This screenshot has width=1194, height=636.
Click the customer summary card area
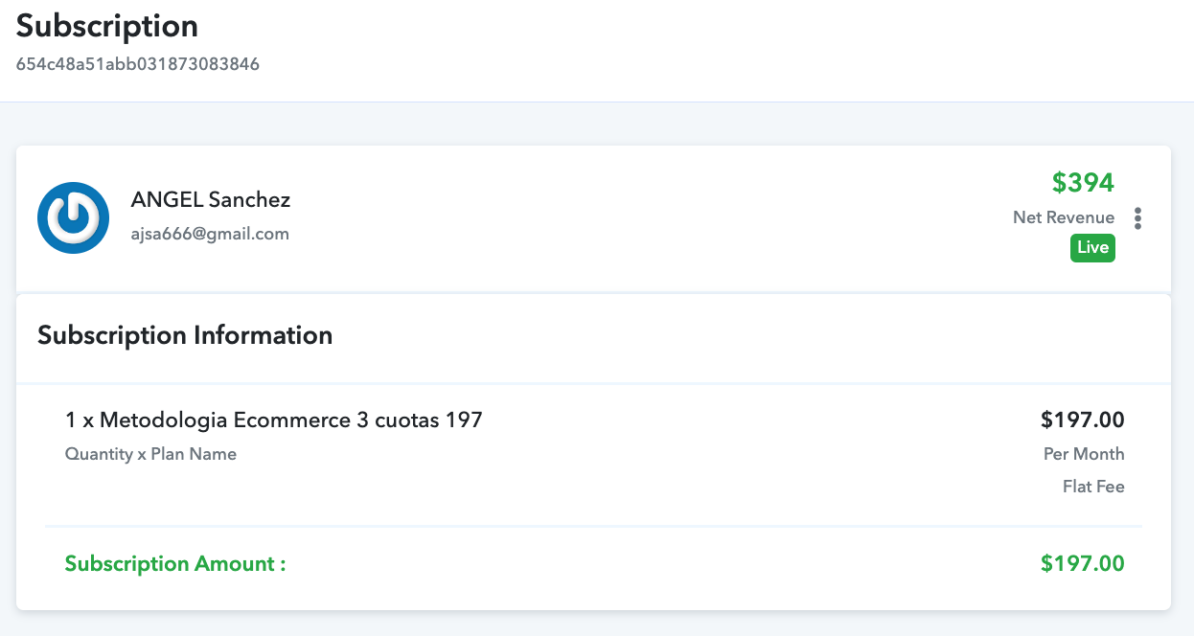tap(593, 218)
